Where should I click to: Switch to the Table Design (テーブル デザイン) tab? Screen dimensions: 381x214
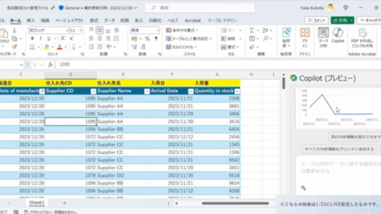(222, 20)
